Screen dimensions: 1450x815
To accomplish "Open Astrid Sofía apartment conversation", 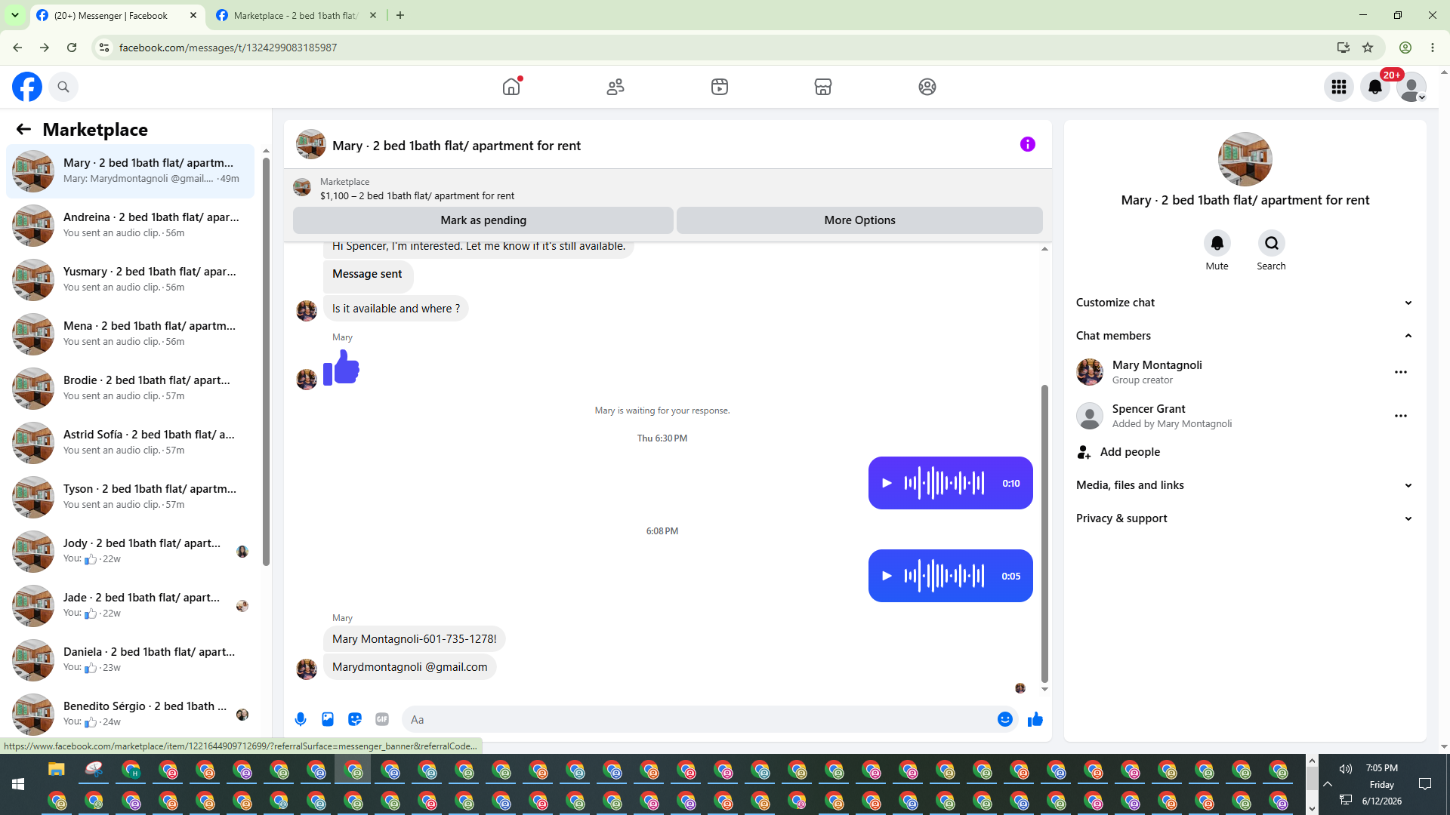I will point(131,442).
